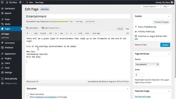The width and height of the screenshot is (176, 99).
Task: Click View Page button next to permalink
Action: [x=79, y=21]
